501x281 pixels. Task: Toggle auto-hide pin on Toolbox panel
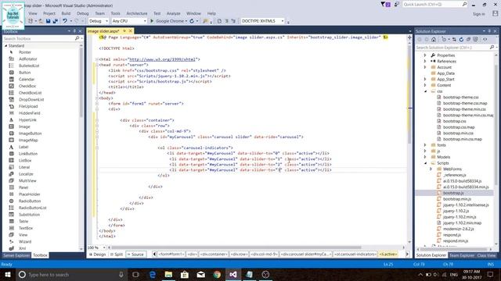[x=75, y=31]
